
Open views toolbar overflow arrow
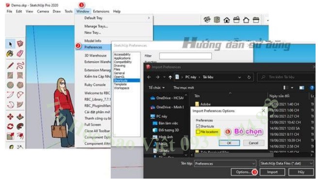(268, 20)
